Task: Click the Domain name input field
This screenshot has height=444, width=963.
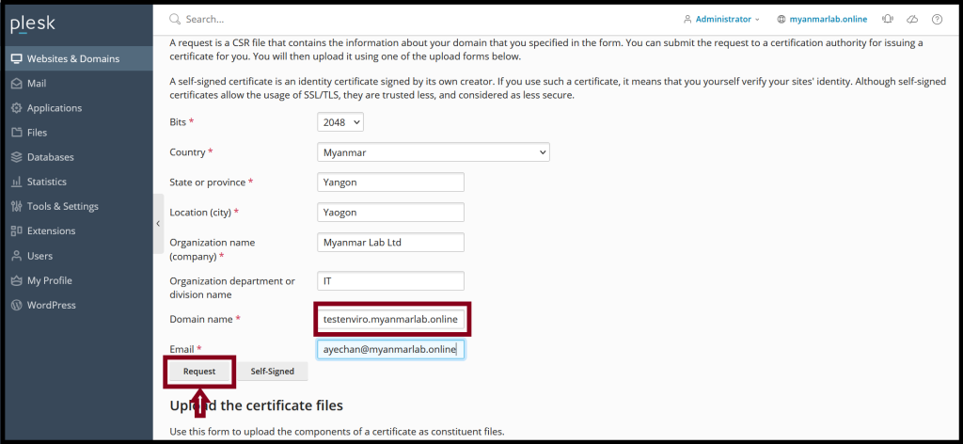Action: click(390, 320)
